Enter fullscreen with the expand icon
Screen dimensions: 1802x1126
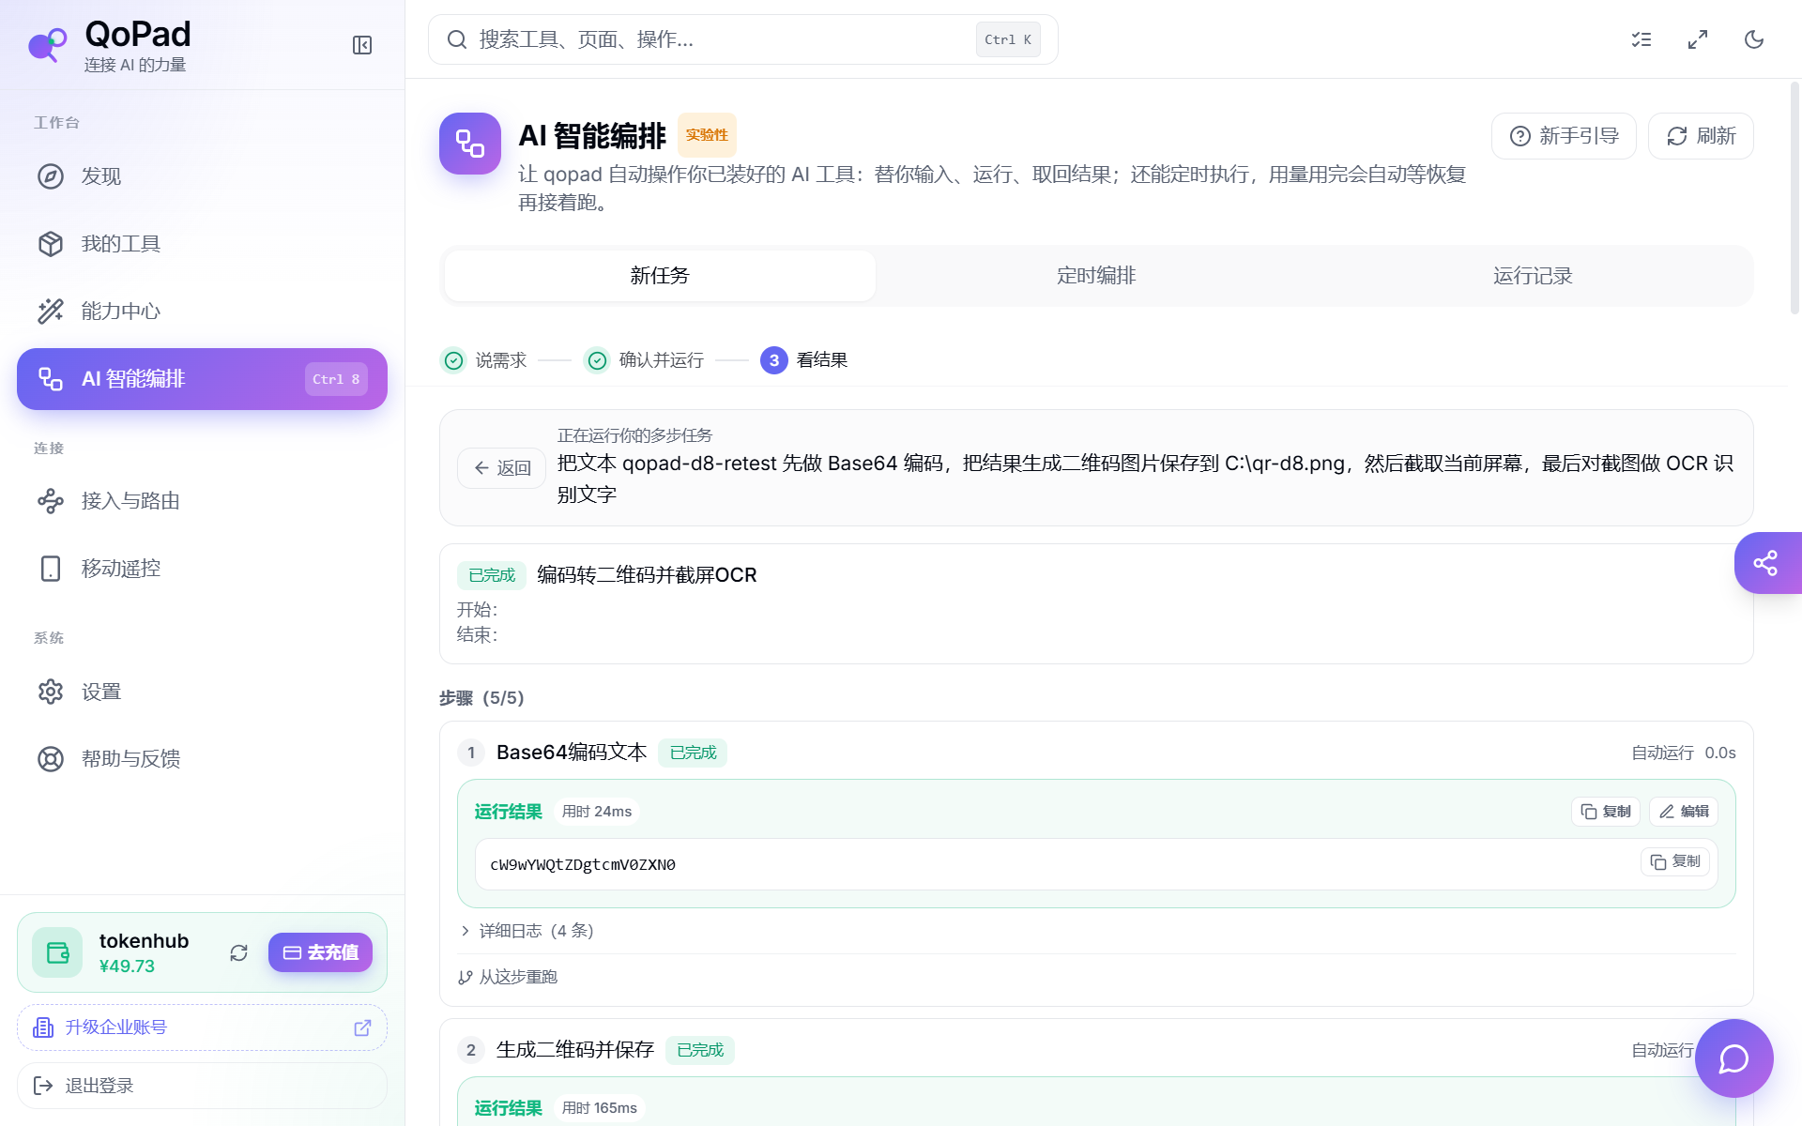[1698, 39]
